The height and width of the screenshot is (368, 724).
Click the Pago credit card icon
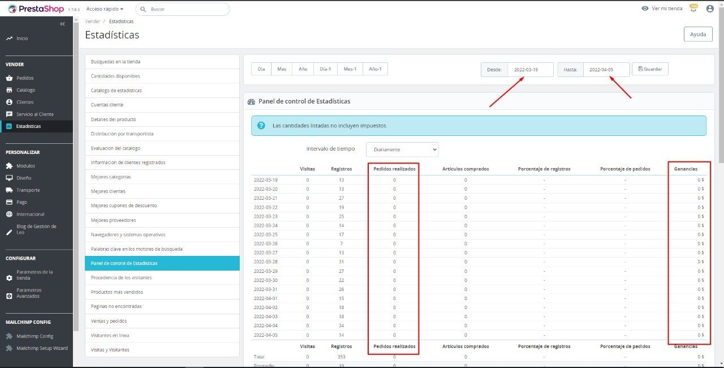click(x=9, y=202)
